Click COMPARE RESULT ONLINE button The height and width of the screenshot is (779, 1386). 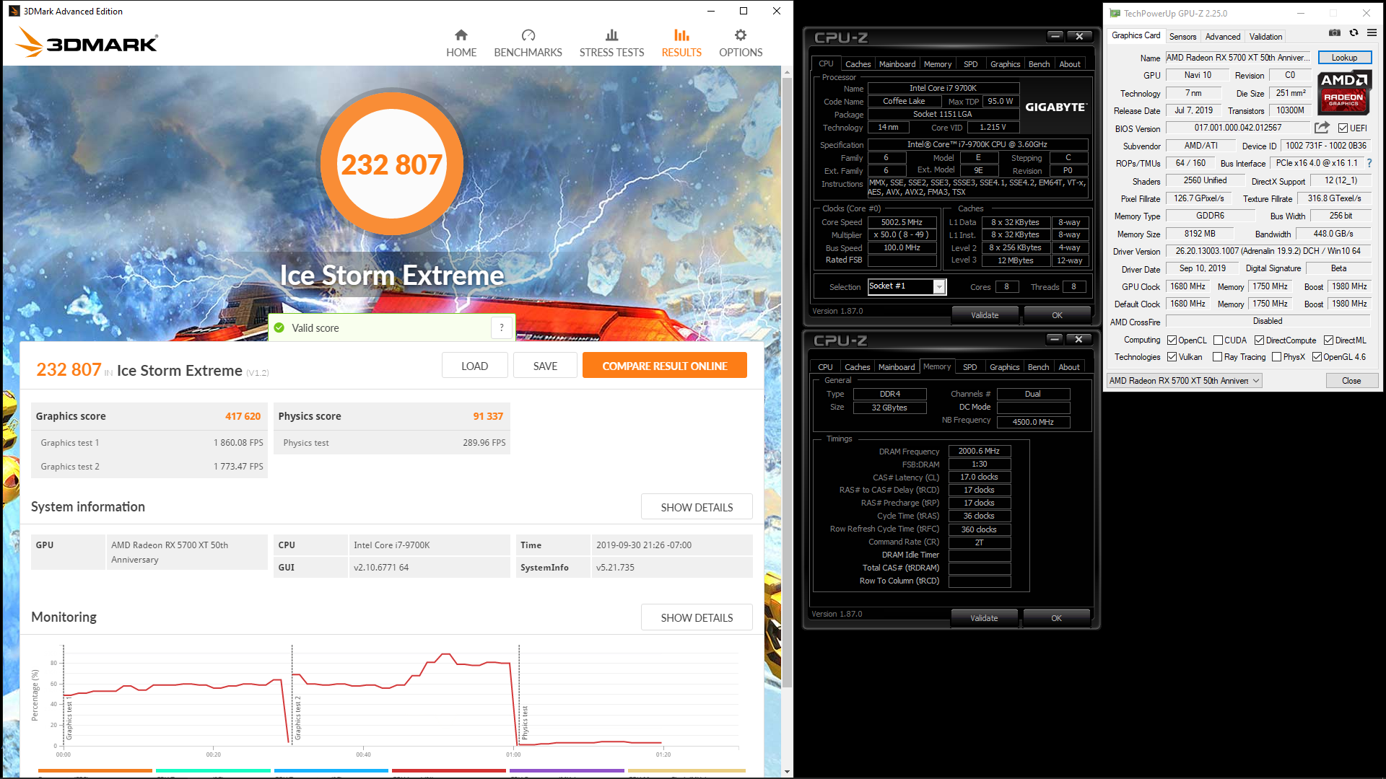coord(665,366)
